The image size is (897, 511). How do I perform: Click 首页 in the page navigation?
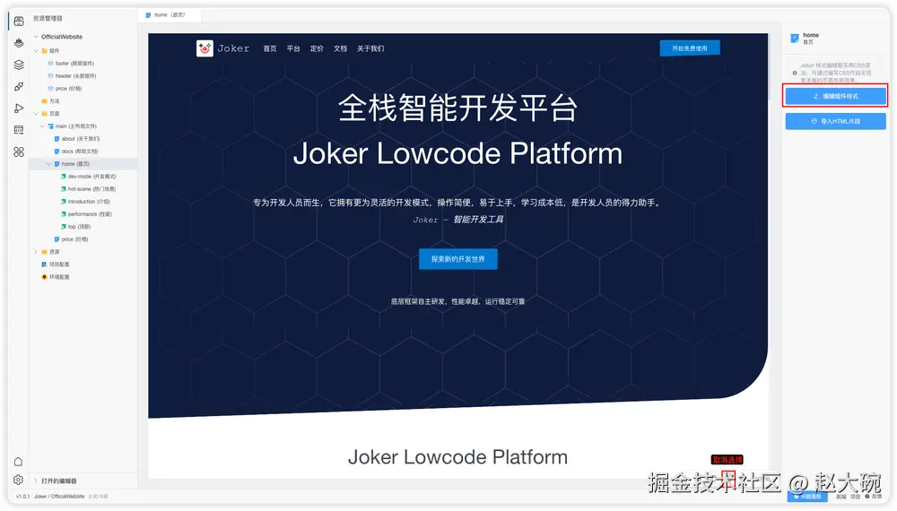pyautogui.click(x=270, y=48)
